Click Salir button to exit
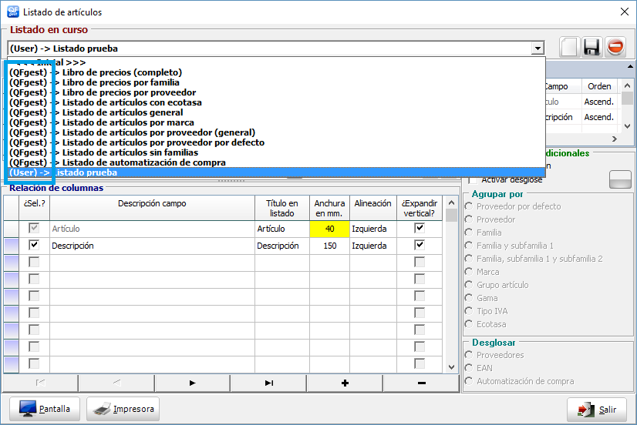Image resolution: width=637 pixels, height=425 pixels. (596, 410)
